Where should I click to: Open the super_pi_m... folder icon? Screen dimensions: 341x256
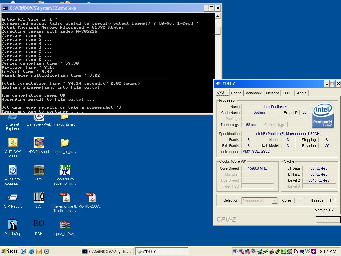65,145
